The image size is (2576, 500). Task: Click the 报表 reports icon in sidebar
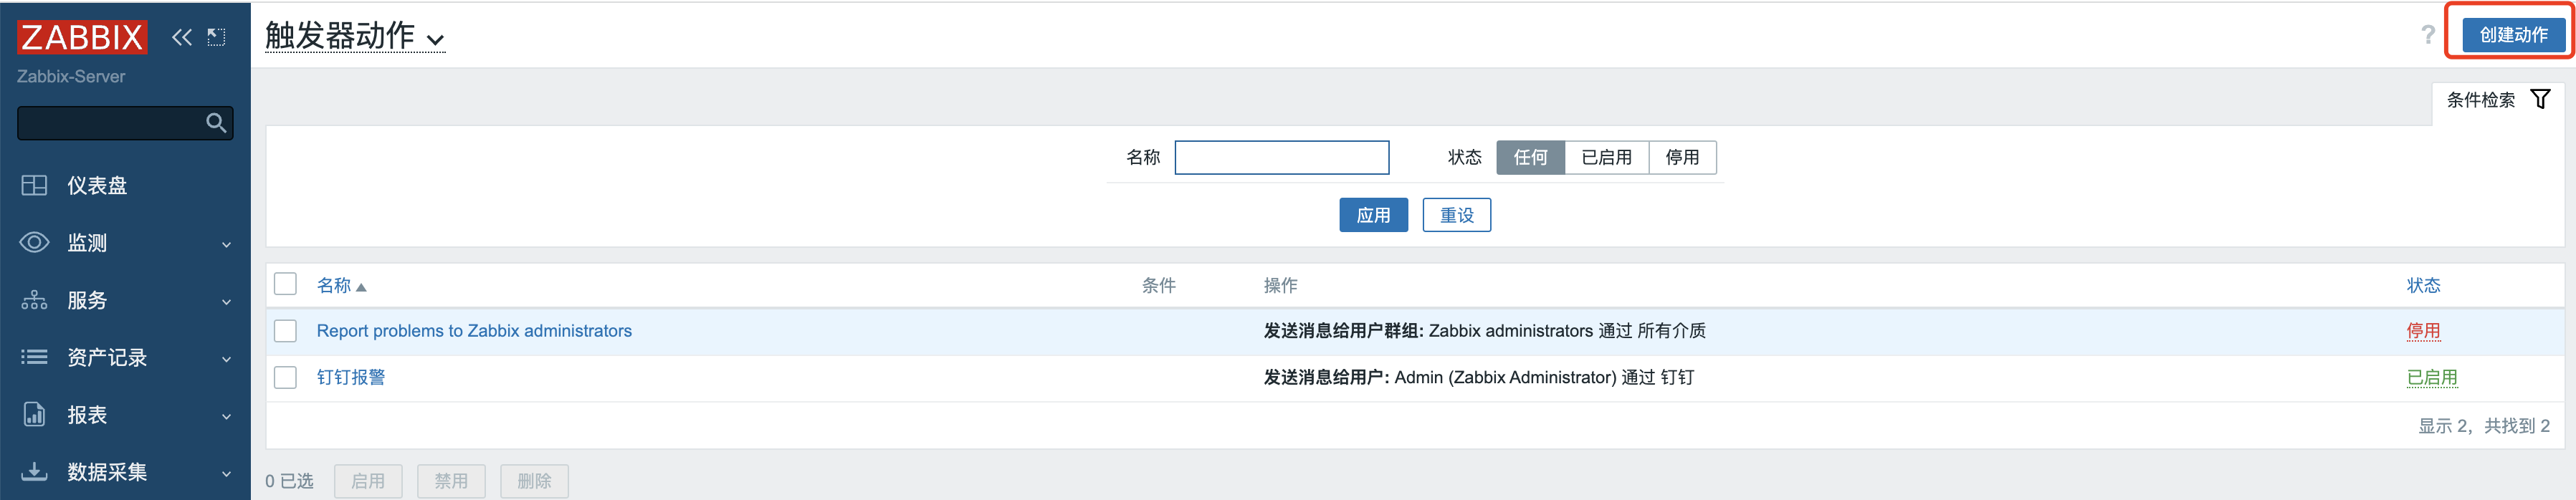[34, 414]
